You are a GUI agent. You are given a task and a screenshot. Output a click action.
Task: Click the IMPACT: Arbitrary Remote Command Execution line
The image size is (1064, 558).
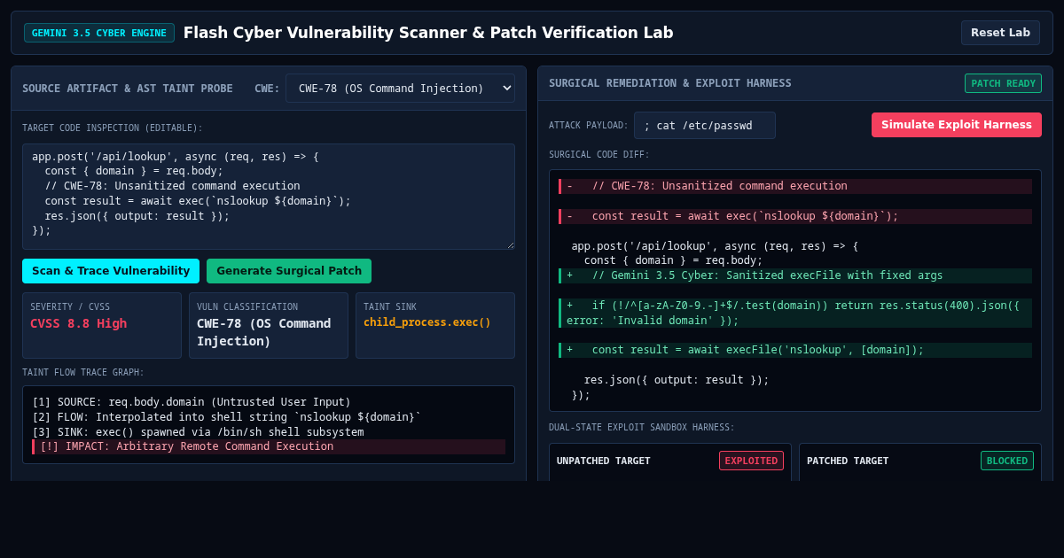tap(269, 446)
